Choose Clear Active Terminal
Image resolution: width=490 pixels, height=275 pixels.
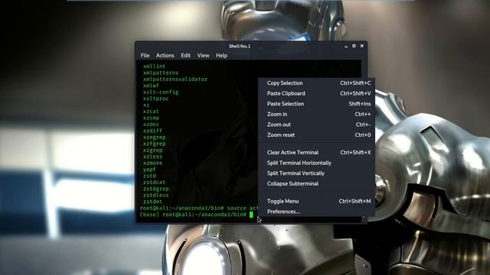[316, 153]
